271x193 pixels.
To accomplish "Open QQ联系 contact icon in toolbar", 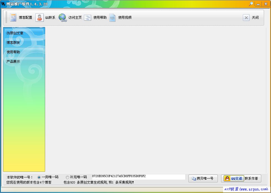I will pyautogui.click(x=40, y=18).
